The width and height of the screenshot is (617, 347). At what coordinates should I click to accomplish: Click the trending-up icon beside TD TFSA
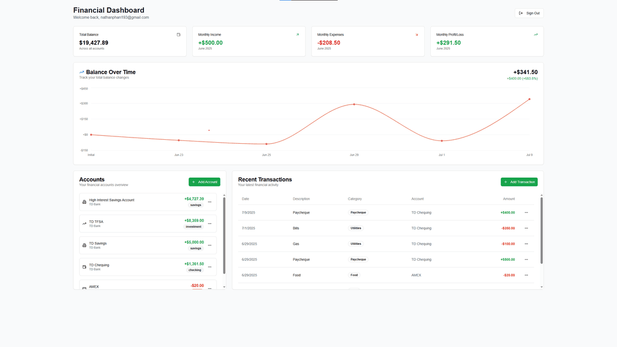click(x=84, y=223)
